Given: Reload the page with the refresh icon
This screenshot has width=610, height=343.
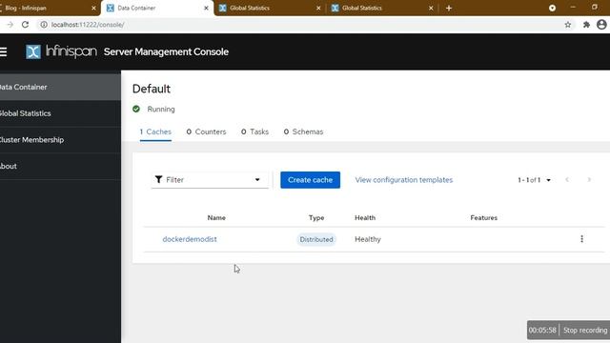Looking at the screenshot, I should 26,25.
